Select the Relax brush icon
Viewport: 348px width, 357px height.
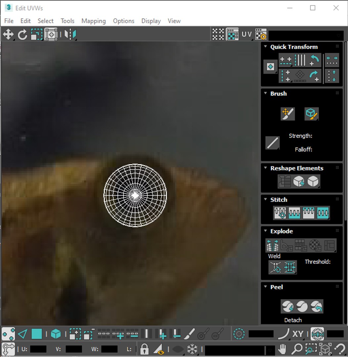pyautogui.click(x=312, y=114)
